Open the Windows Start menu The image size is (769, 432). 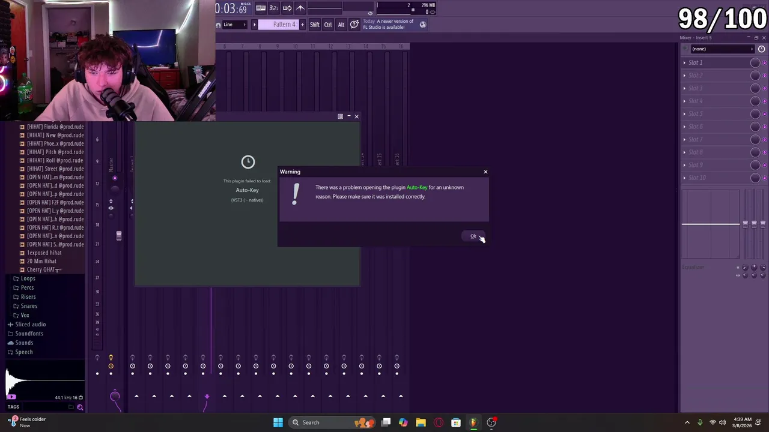click(278, 422)
